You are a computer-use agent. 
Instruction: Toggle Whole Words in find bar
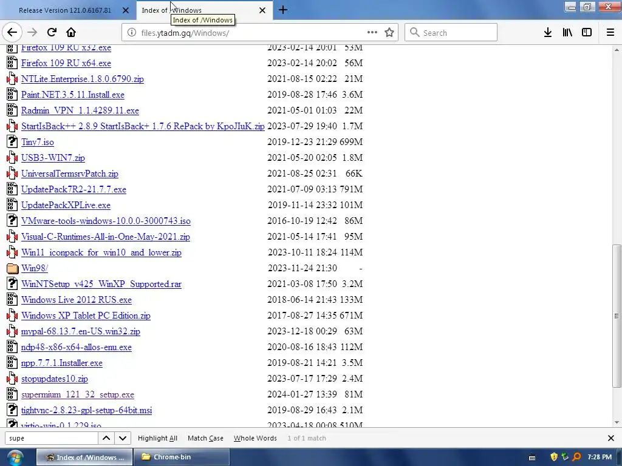pyautogui.click(x=255, y=438)
